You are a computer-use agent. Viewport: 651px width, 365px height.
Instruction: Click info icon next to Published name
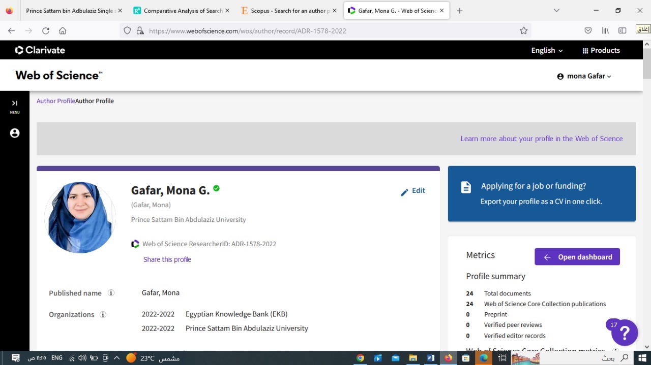111,293
